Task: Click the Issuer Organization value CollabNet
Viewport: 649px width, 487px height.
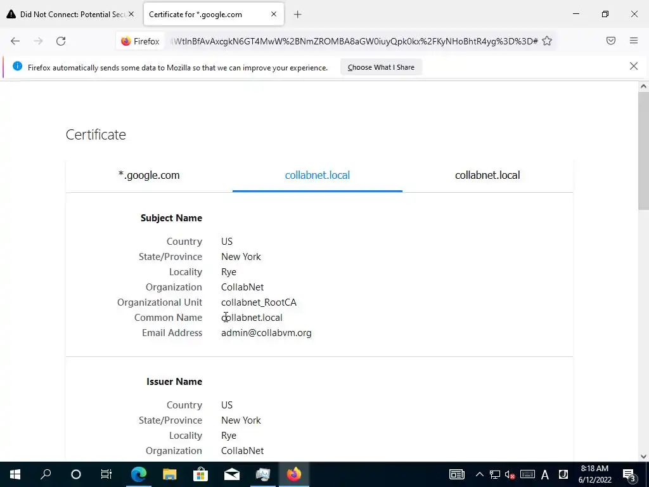Action: (242, 451)
